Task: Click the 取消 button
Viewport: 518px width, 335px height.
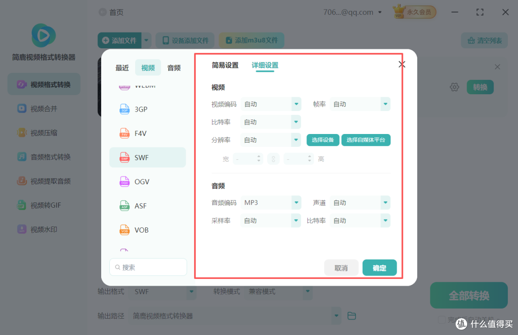Action: pyautogui.click(x=341, y=268)
